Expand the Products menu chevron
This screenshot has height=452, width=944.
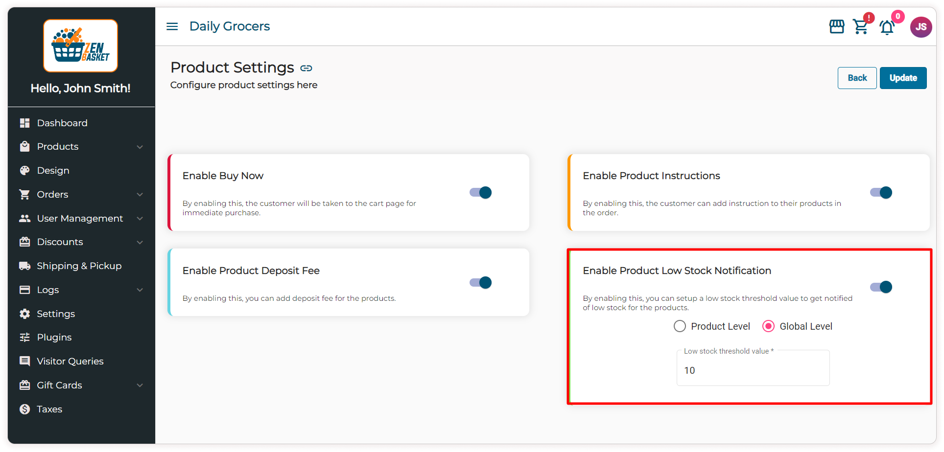pos(140,147)
